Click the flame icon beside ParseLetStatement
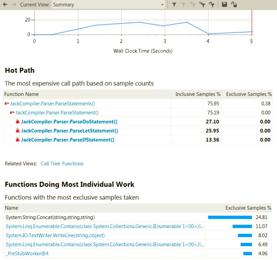277x260 pixels. (18, 131)
